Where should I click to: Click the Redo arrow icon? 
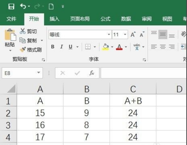click(37, 6)
